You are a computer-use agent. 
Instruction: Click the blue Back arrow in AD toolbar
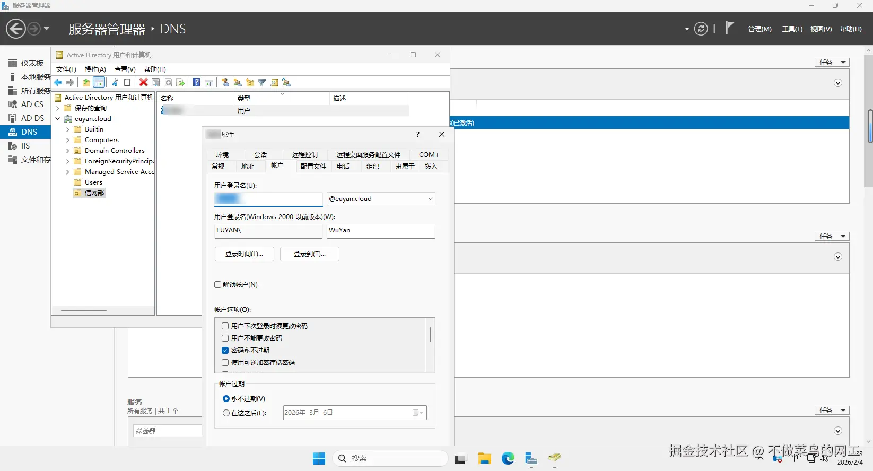pos(58,82)
